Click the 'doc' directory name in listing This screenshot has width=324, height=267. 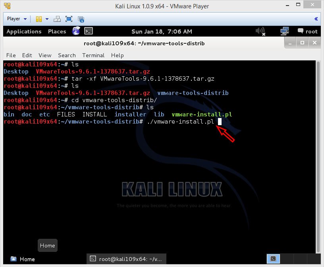tap(27, 114)
